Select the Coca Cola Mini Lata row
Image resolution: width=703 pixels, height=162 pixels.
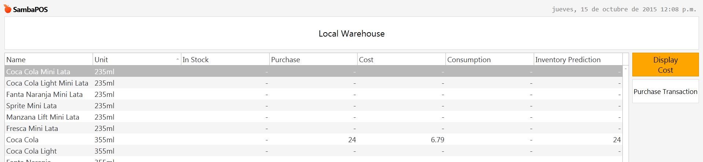tap(314, 72)
